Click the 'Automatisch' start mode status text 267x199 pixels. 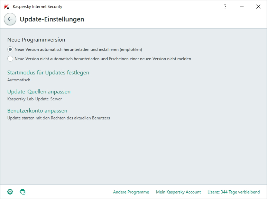[x=19, y=80]
